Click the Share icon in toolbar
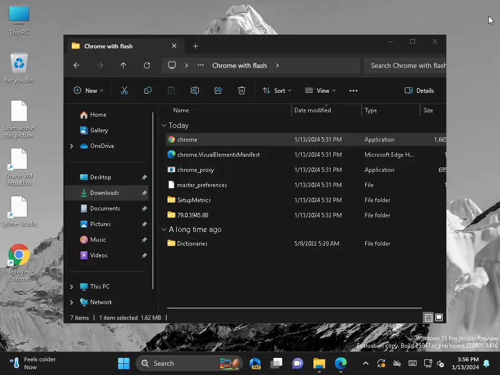Screen dimensions: 500x375 (x=218, y=90)
